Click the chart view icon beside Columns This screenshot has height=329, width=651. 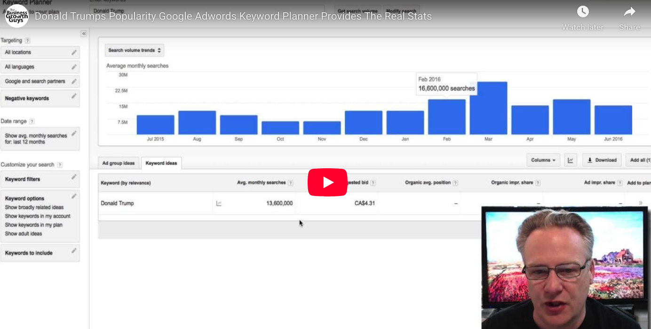coord(571,160)
